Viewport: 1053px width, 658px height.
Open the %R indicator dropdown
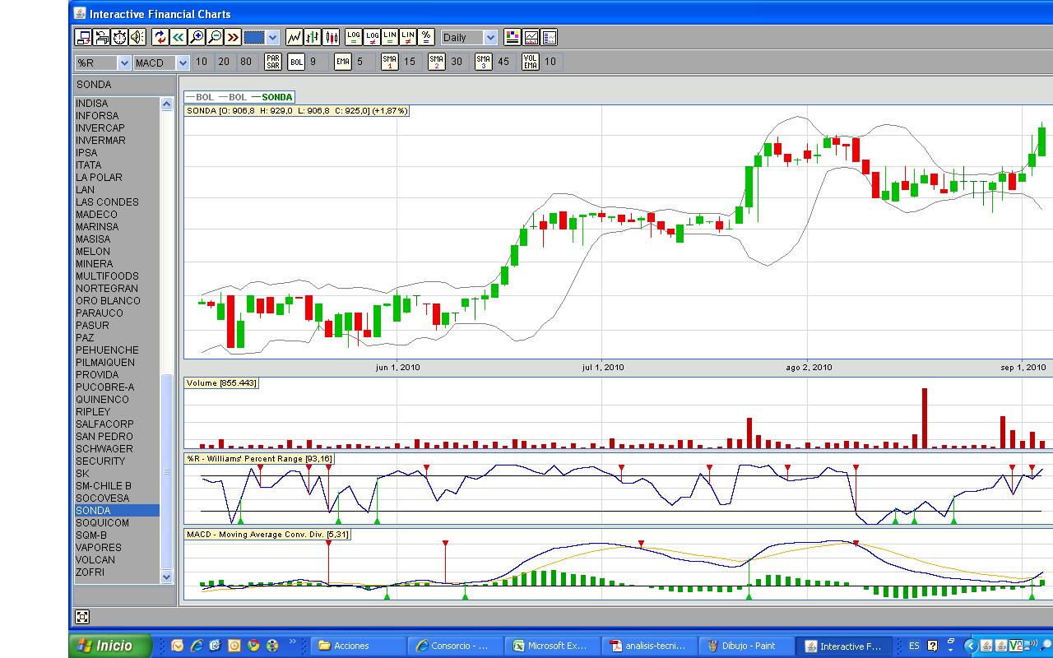click(124, 63)
